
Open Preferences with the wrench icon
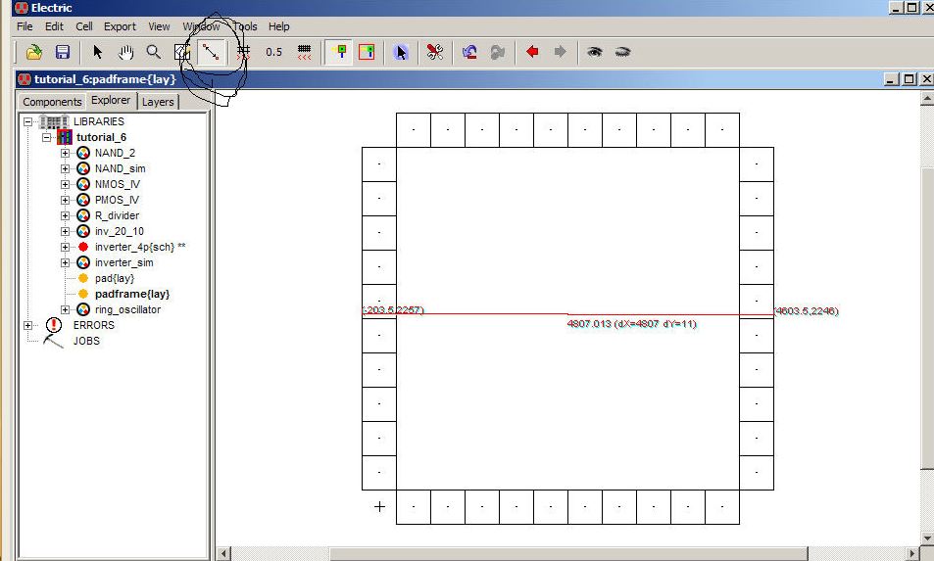coord(435,52)
